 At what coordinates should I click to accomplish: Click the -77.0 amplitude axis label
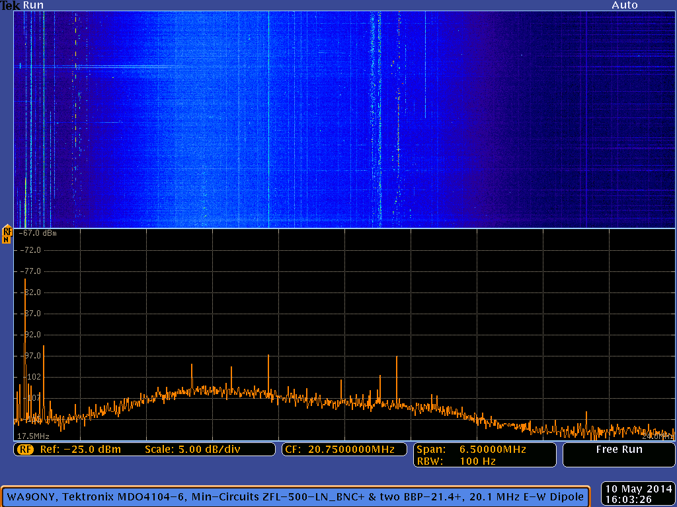coord(30,271)
